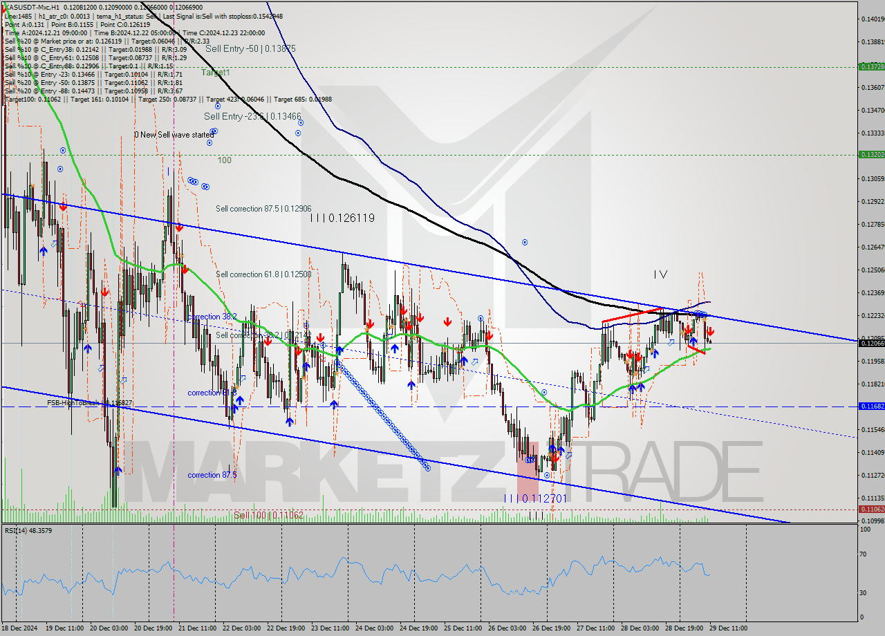Image resolution: width=885 pixels, height=636 pixels.
Task: Click the blue 'correction 38.2' label
Action: (x=212, y=317)
